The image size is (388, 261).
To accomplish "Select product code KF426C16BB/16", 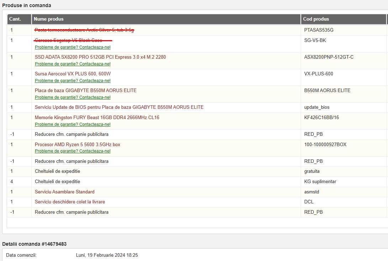I will [321, 117].
